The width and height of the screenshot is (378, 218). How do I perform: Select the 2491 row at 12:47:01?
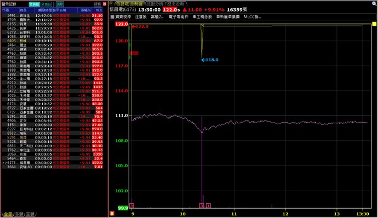point(52,16)
